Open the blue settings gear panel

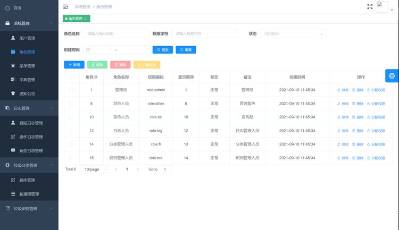pos(392,76)
